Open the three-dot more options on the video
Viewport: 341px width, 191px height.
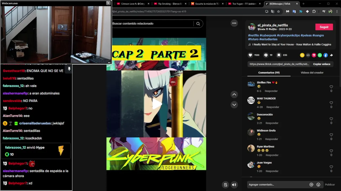(x=234, y=23)
